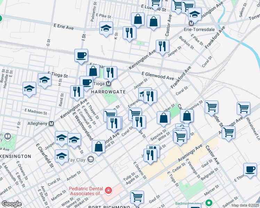Open the restaurant marker left of HARROWGATE label

pyautogui.click(x=77, y=92)
